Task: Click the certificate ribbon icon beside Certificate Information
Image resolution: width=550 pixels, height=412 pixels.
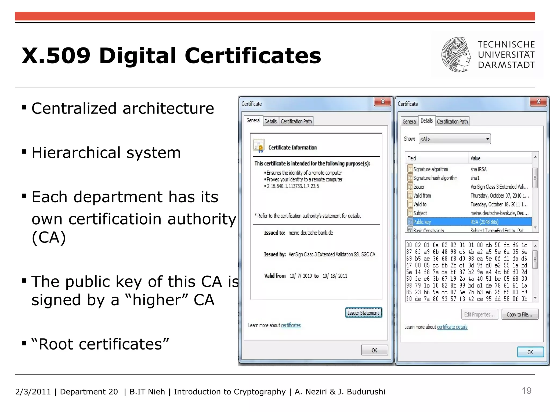Action: (259, 146)
